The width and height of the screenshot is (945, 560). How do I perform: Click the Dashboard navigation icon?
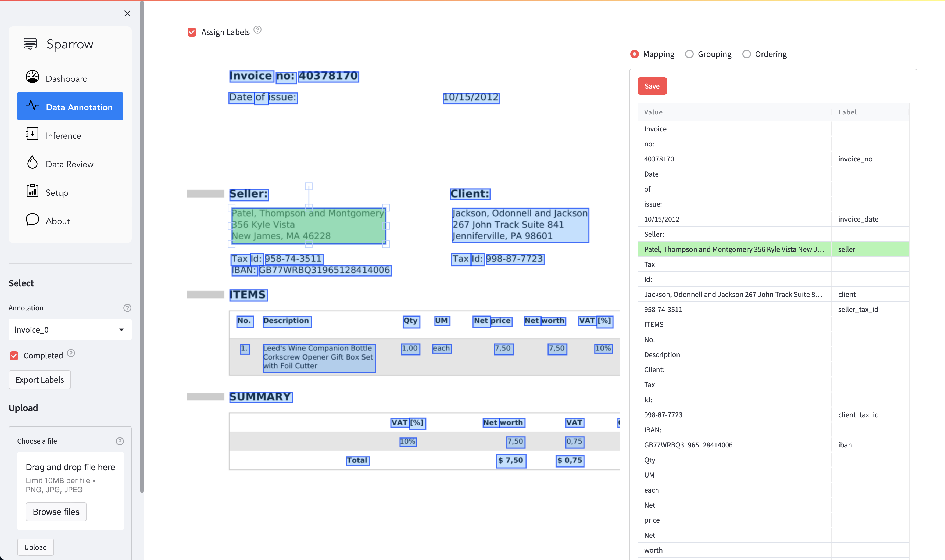point(31,78)
